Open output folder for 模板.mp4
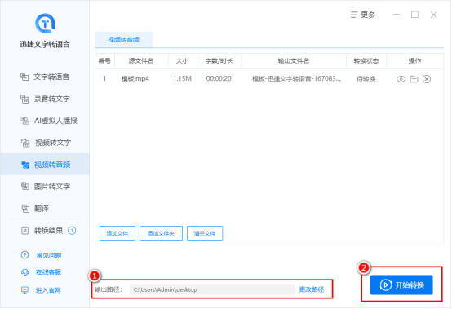This screenshot has width=452, height=309. (414, 79)
